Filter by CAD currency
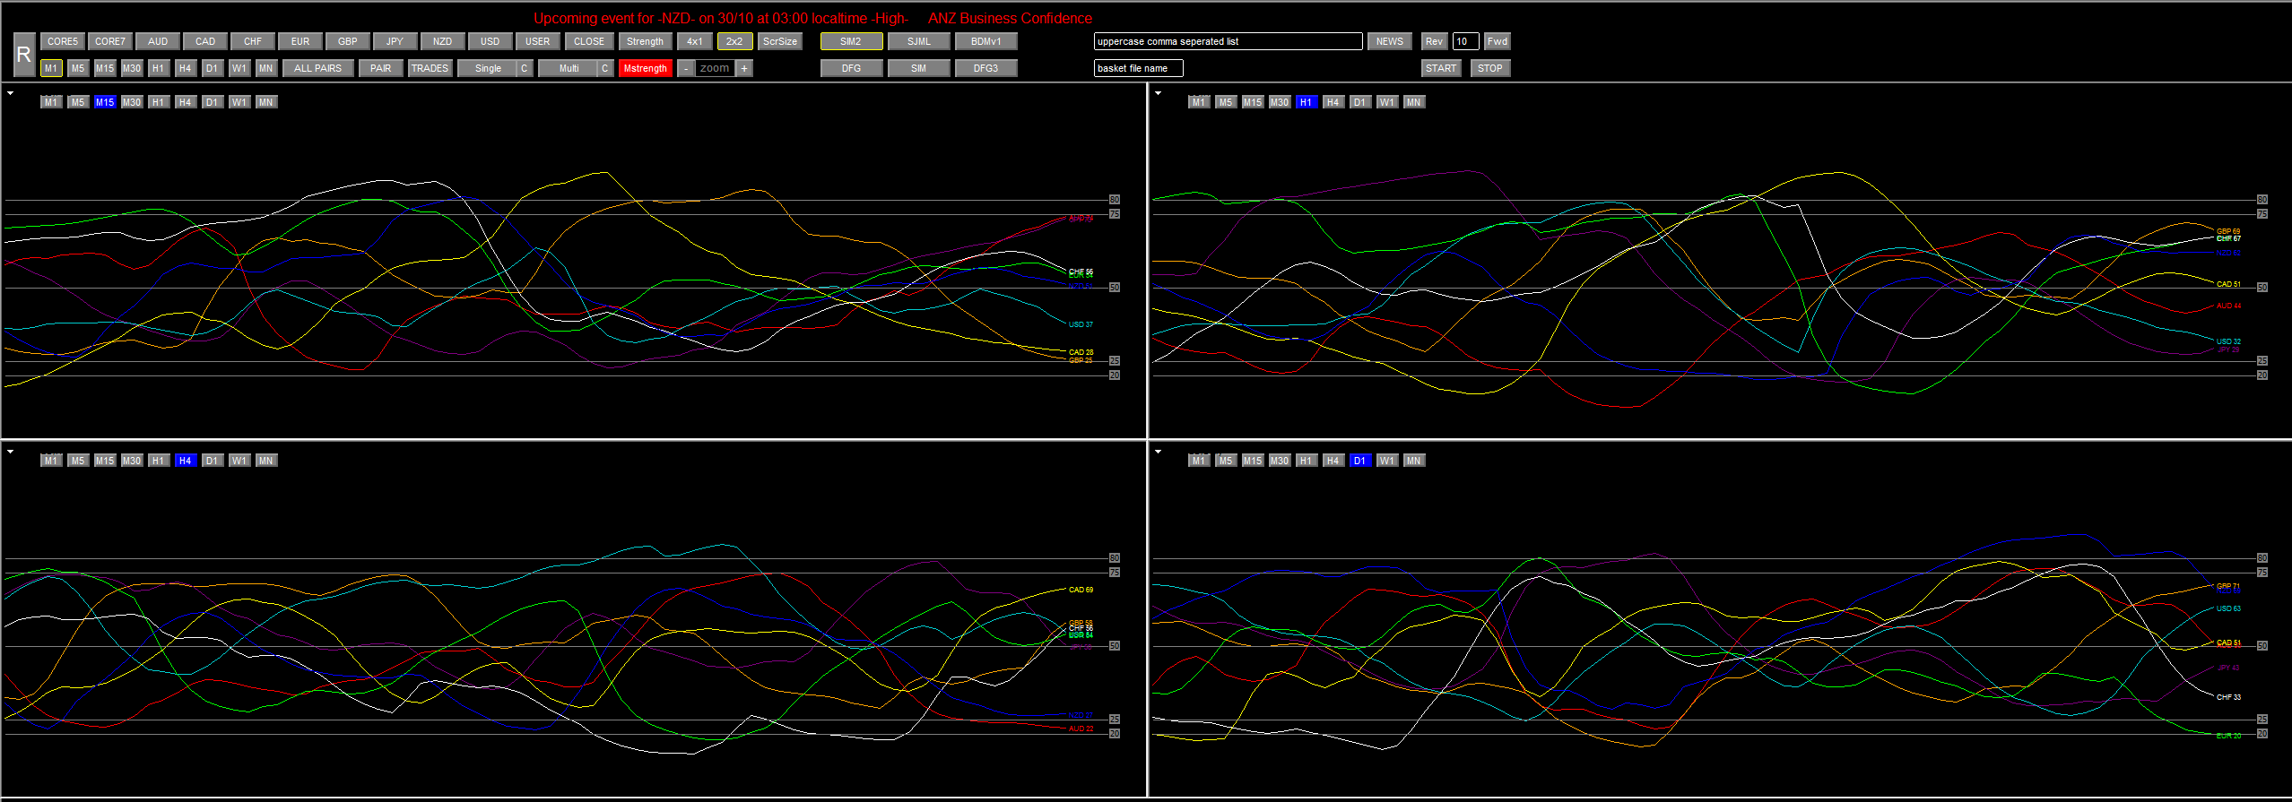 click(x=205, y=41)
